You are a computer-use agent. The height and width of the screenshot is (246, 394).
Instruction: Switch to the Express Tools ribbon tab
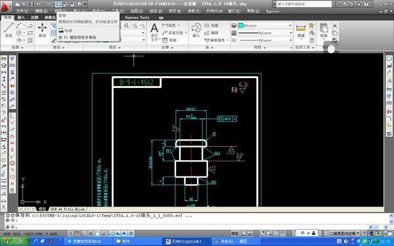137,18
